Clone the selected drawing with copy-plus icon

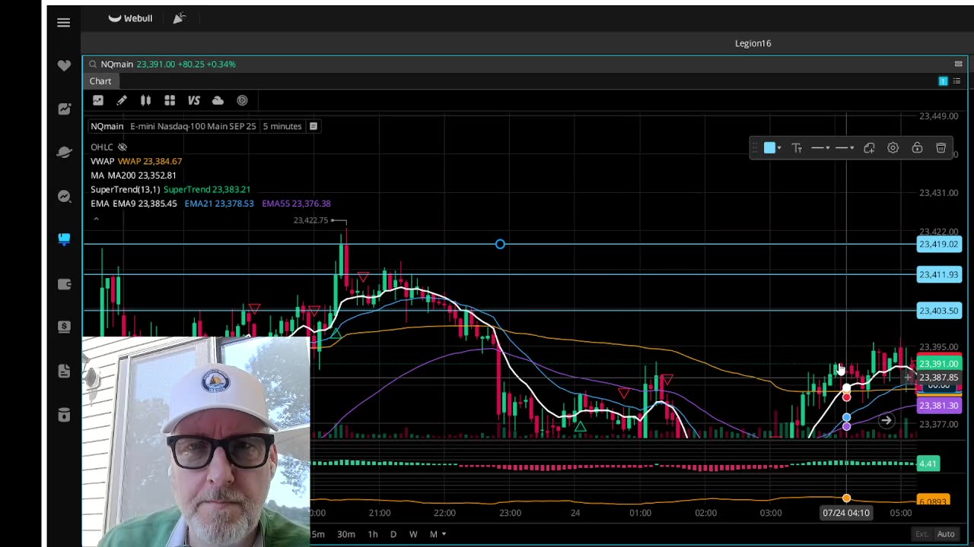point(869,148)
